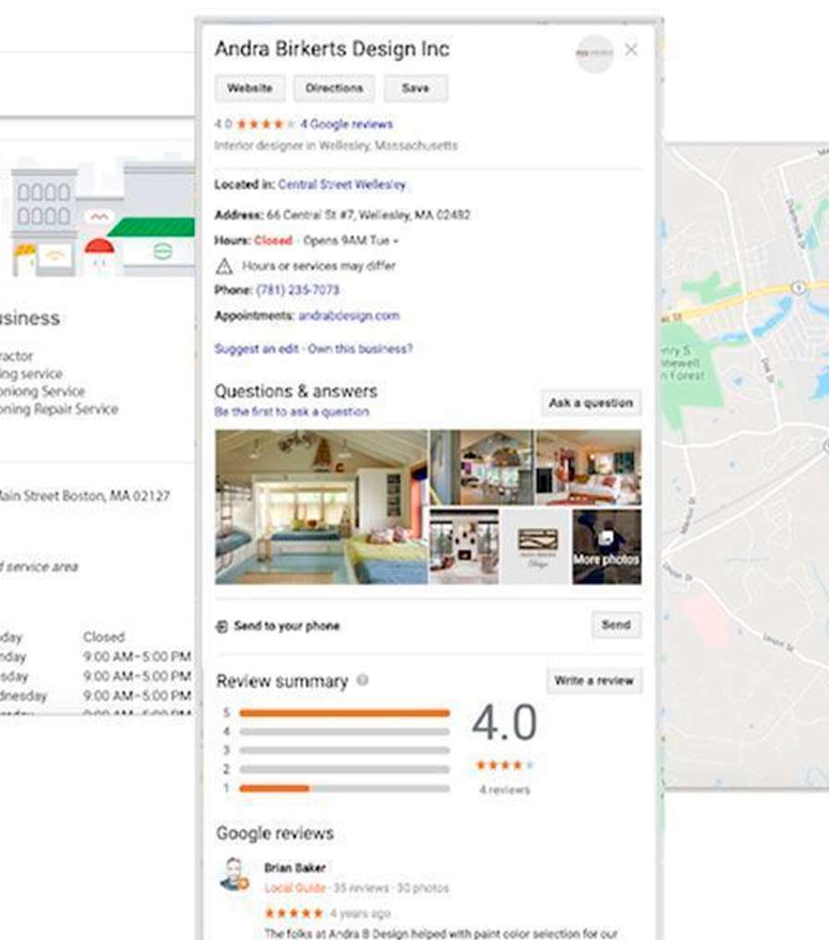Click Brian Baker's five-star rating
This screenshot has width=829, height=940.
(x=293, y=913)
